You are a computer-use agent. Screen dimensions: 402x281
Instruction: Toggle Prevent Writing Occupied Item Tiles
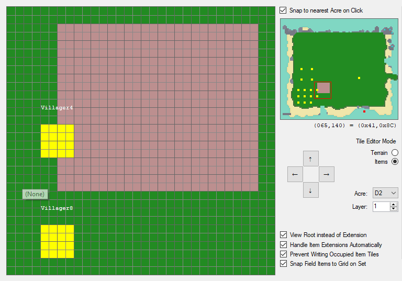coord(283,254)
